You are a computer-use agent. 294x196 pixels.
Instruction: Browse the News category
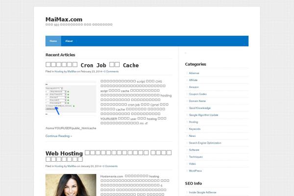point(192,136)
